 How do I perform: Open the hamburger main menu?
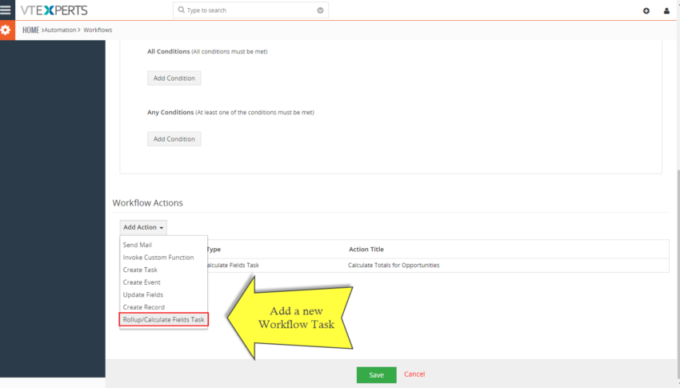(6, 10)
